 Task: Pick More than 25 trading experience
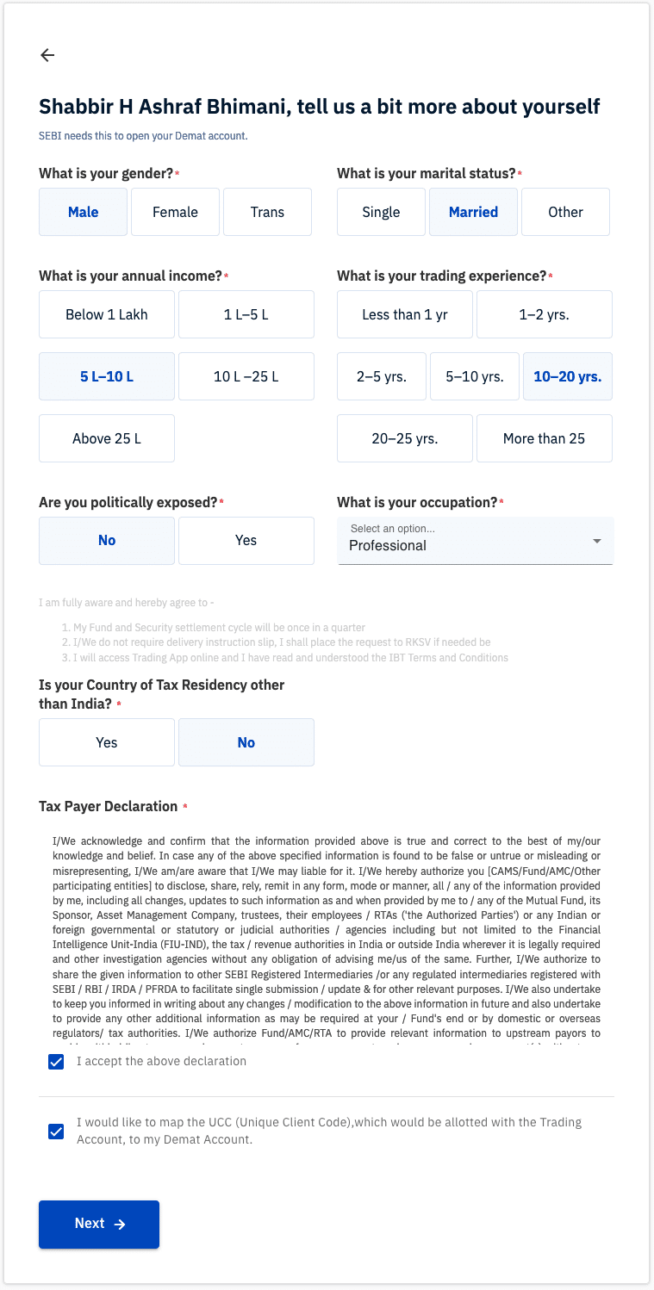(545, 438)
